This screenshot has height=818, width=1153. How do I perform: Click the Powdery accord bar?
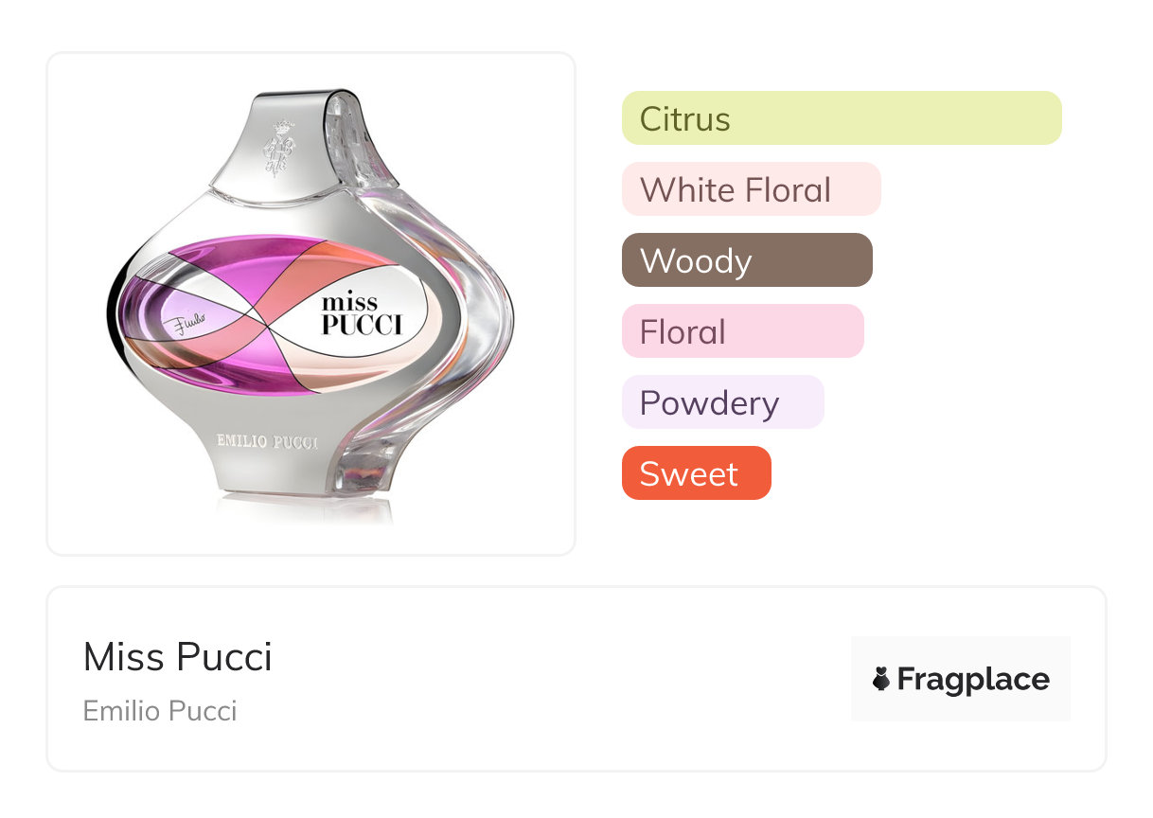coord(722,402)
